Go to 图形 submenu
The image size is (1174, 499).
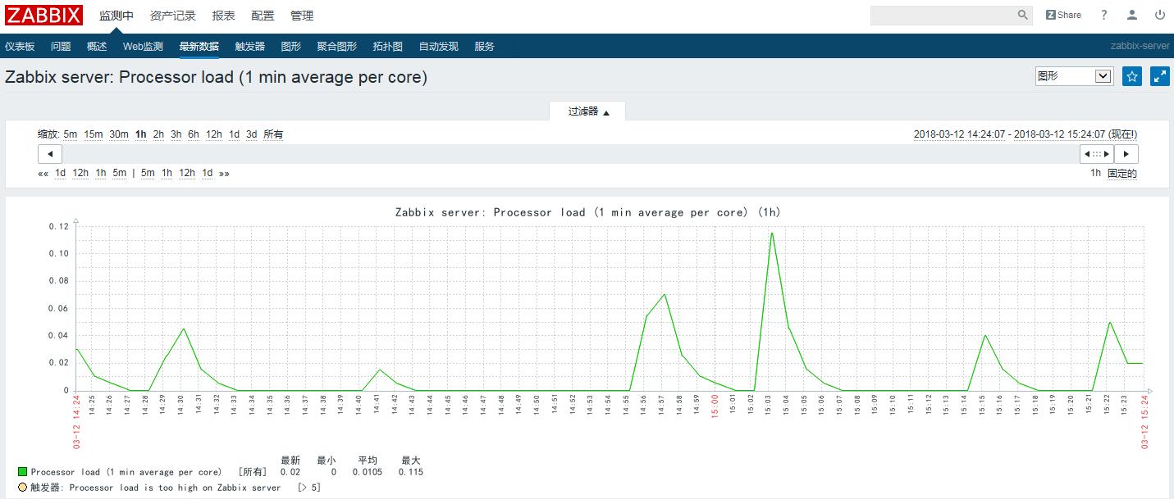(x=290, y=47)
